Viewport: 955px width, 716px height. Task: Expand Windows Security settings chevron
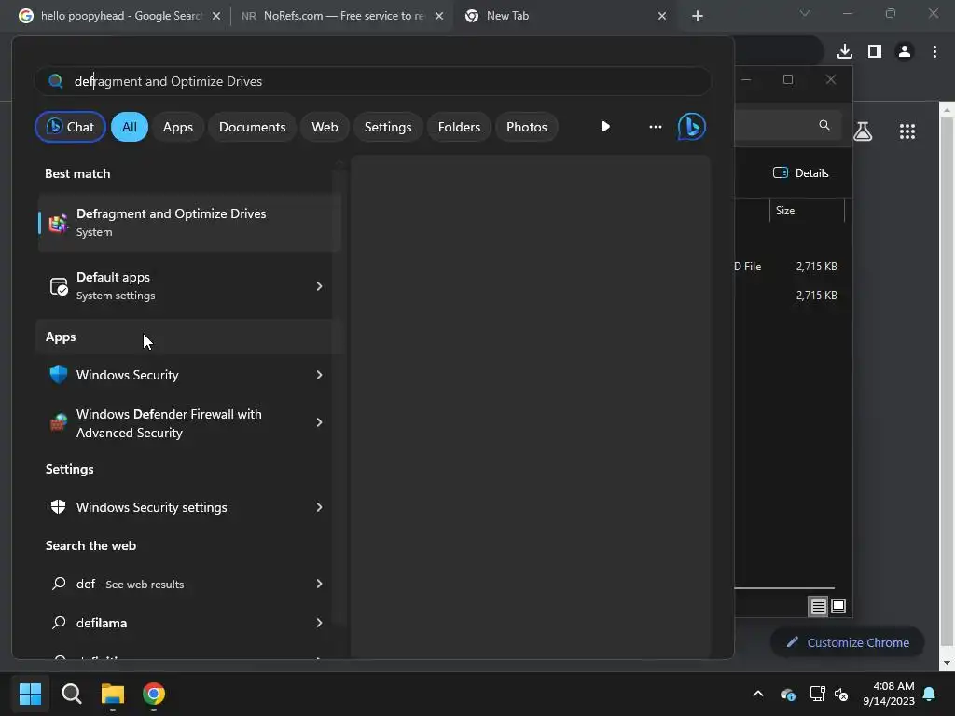point(319,507)
